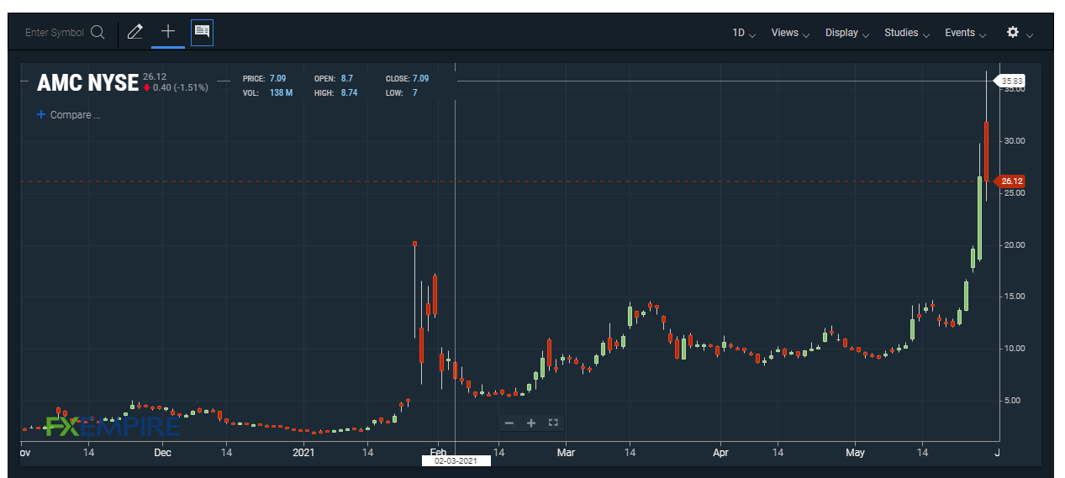Image resolution: width=1065 pixels, height=478 pixels.
Task: Switch chart to full screen
Action: coord(553,423)
